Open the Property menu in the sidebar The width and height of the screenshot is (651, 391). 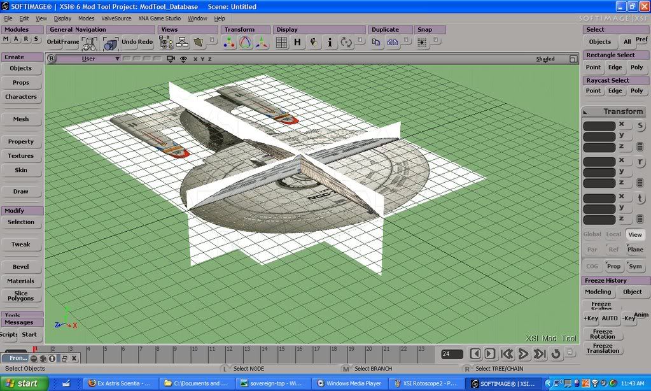[21, 142]
